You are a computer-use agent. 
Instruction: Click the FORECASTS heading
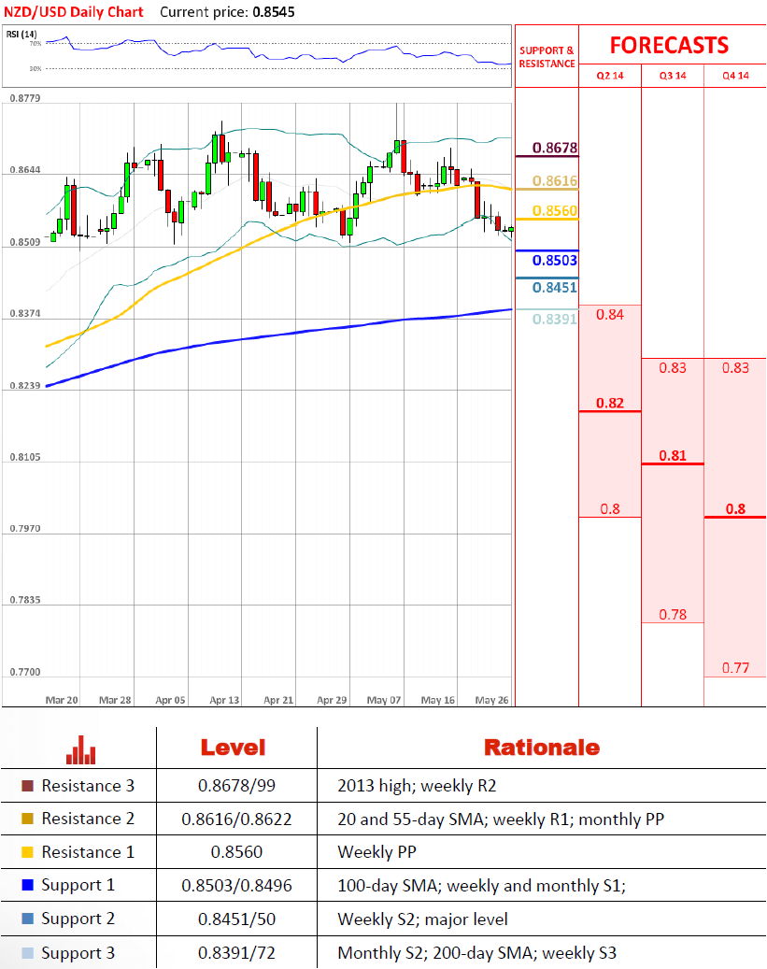click(669, 45)
